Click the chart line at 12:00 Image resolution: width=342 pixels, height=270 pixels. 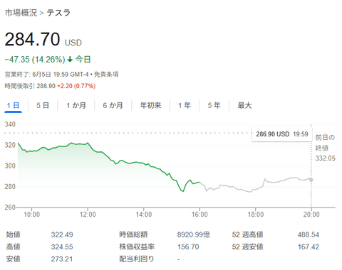coord(88,143)
